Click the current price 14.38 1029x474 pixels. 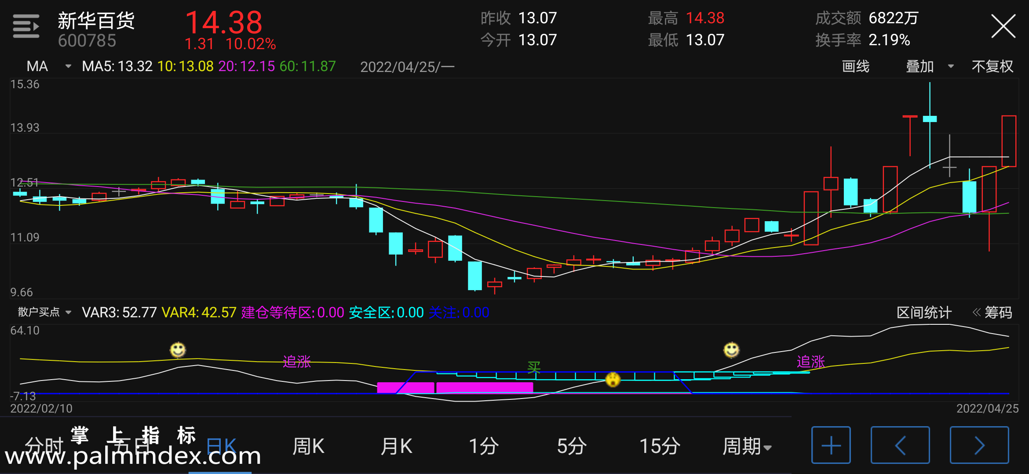[224, 22]
